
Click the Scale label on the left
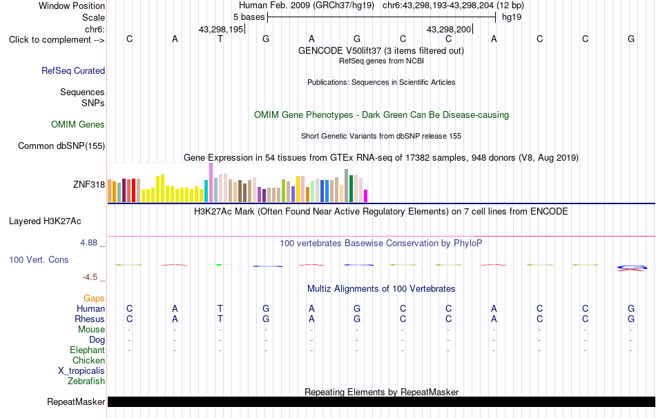pos(94,17)
